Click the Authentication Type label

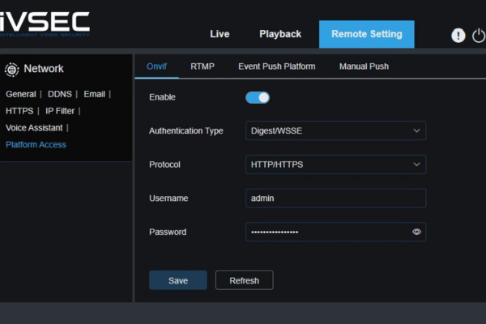(186, 131)
